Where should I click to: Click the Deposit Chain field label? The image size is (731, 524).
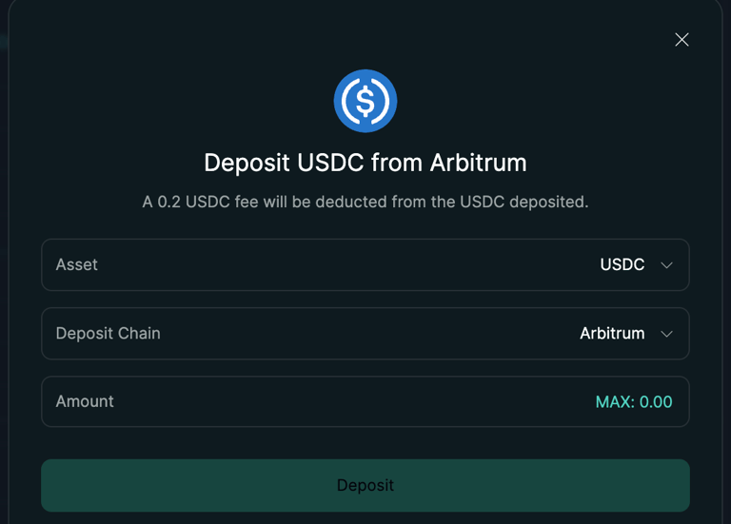click(108, 333)
